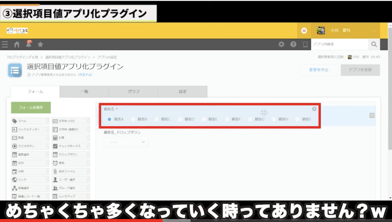Switch to the 一覧 tab
Image resolution: width=392 pixels, height=222 pixels.
(x=84, y=91)
